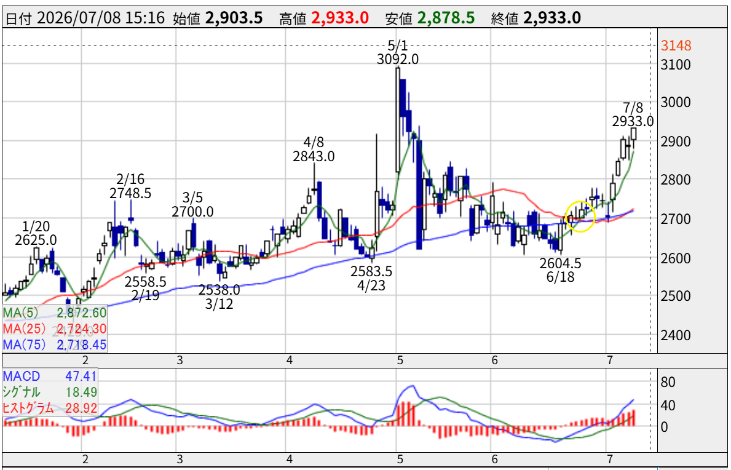
Task: Select the 5/1 peak label 3092.0
Action: 398,59
